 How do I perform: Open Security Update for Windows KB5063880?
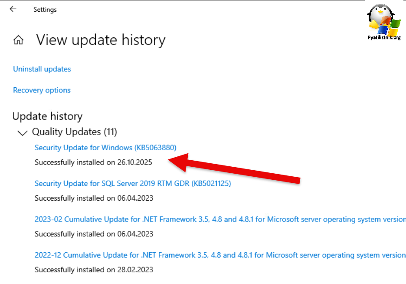105,148
